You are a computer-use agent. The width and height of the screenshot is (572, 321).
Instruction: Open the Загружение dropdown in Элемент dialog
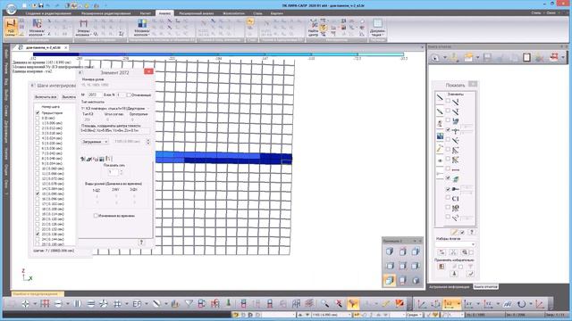pos(95,142)
